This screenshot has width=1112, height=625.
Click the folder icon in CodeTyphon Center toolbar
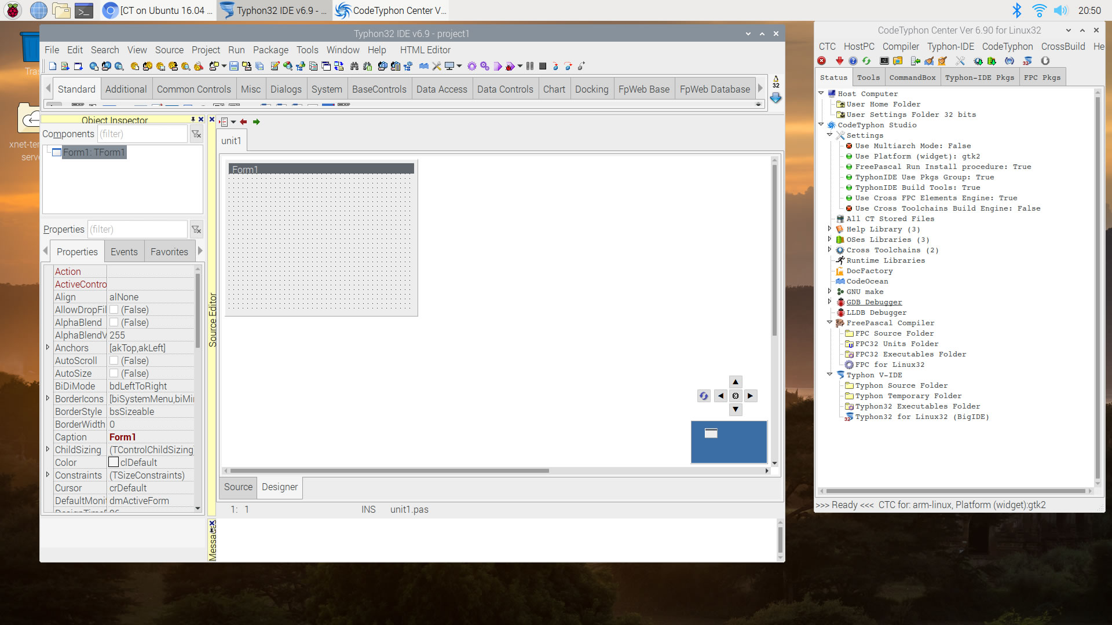pyautogui.click(x=898, y=61)
